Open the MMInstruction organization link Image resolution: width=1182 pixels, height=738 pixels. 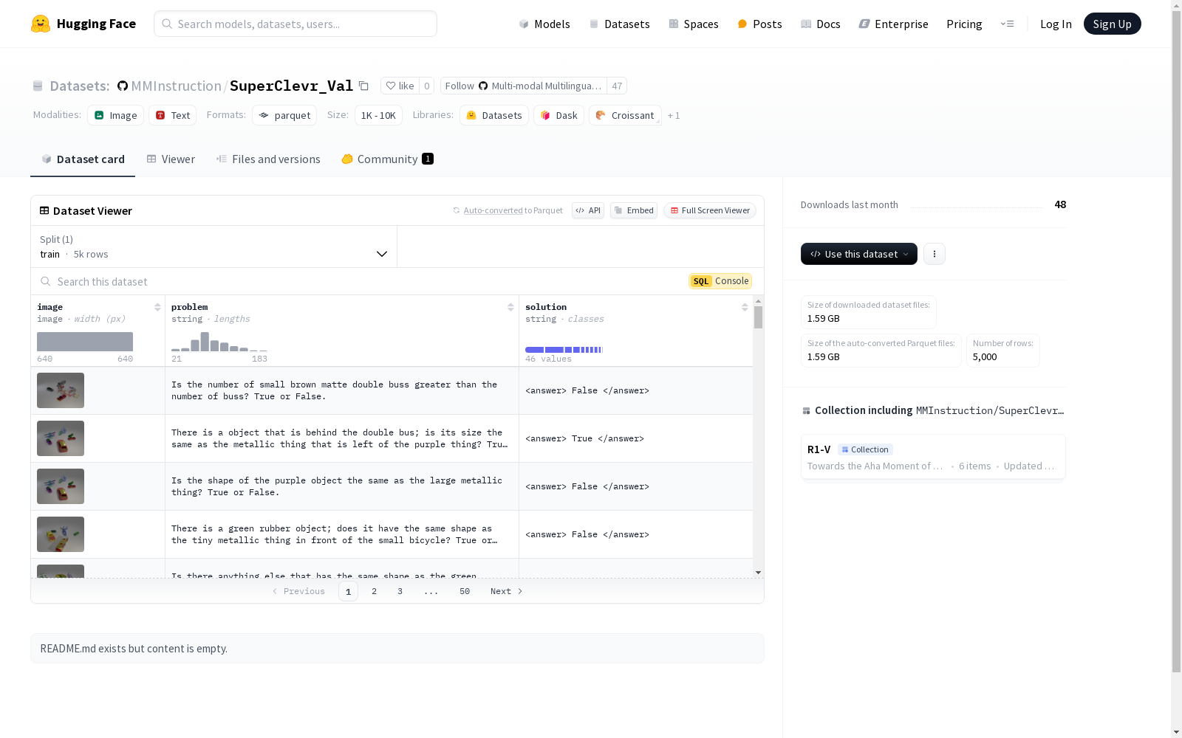tap(176, 86)
